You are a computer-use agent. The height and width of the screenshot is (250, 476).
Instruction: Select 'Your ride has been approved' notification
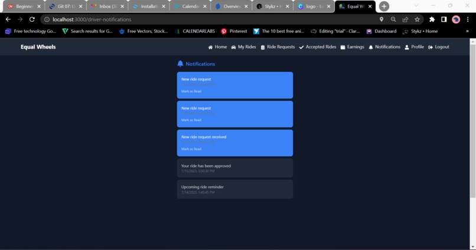235,168
